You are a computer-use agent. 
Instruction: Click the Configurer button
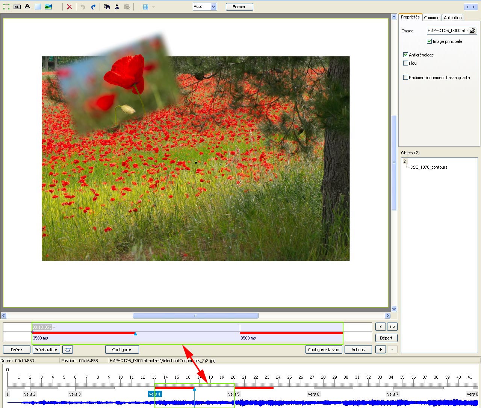click(122, 350)
